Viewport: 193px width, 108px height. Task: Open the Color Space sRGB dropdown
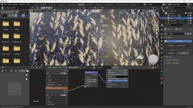[x=62, y=85]
